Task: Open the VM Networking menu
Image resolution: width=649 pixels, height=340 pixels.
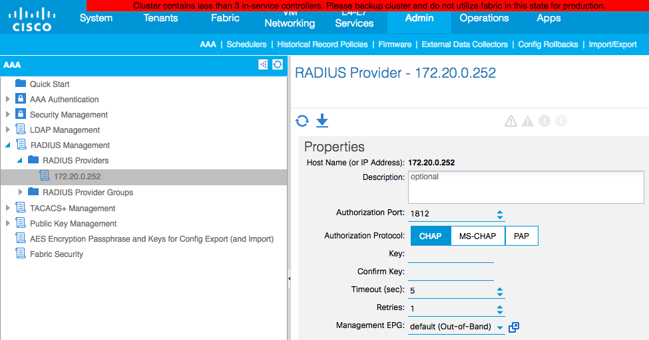Action: (x=290, y=20)
